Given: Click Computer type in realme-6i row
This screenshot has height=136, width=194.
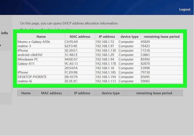Looking at the screenshot, I should pos(126,81).
